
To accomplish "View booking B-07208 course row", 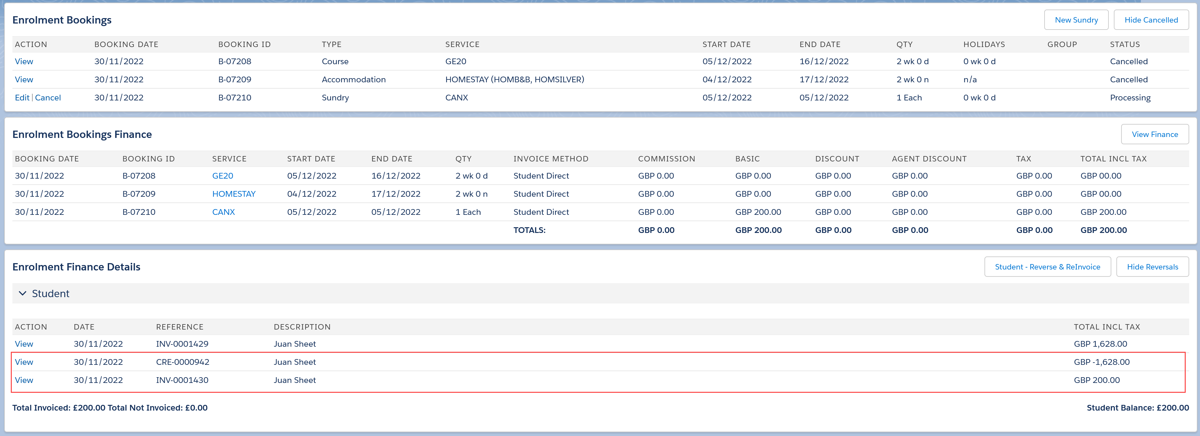I will click(24, 61).
